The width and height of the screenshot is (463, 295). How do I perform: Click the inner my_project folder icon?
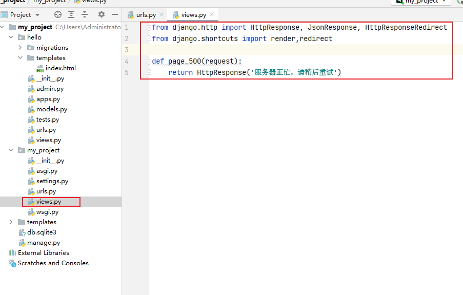point(21,150)
